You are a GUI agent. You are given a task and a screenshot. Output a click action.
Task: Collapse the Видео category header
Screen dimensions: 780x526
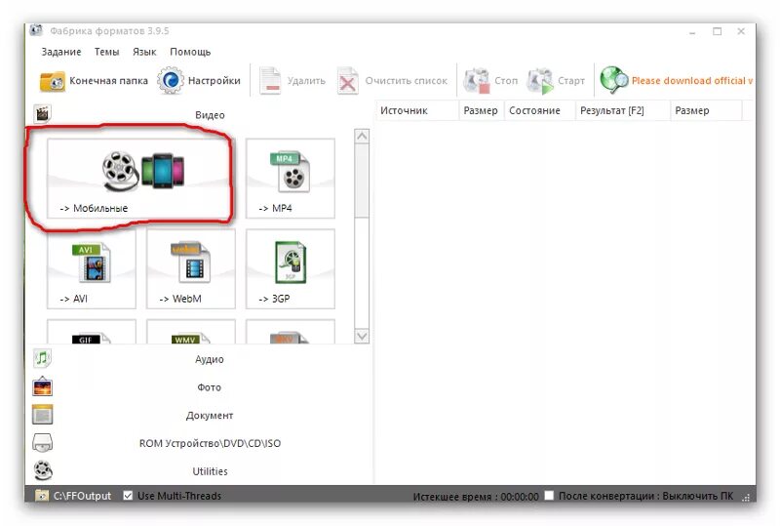(x=199, y=114)
